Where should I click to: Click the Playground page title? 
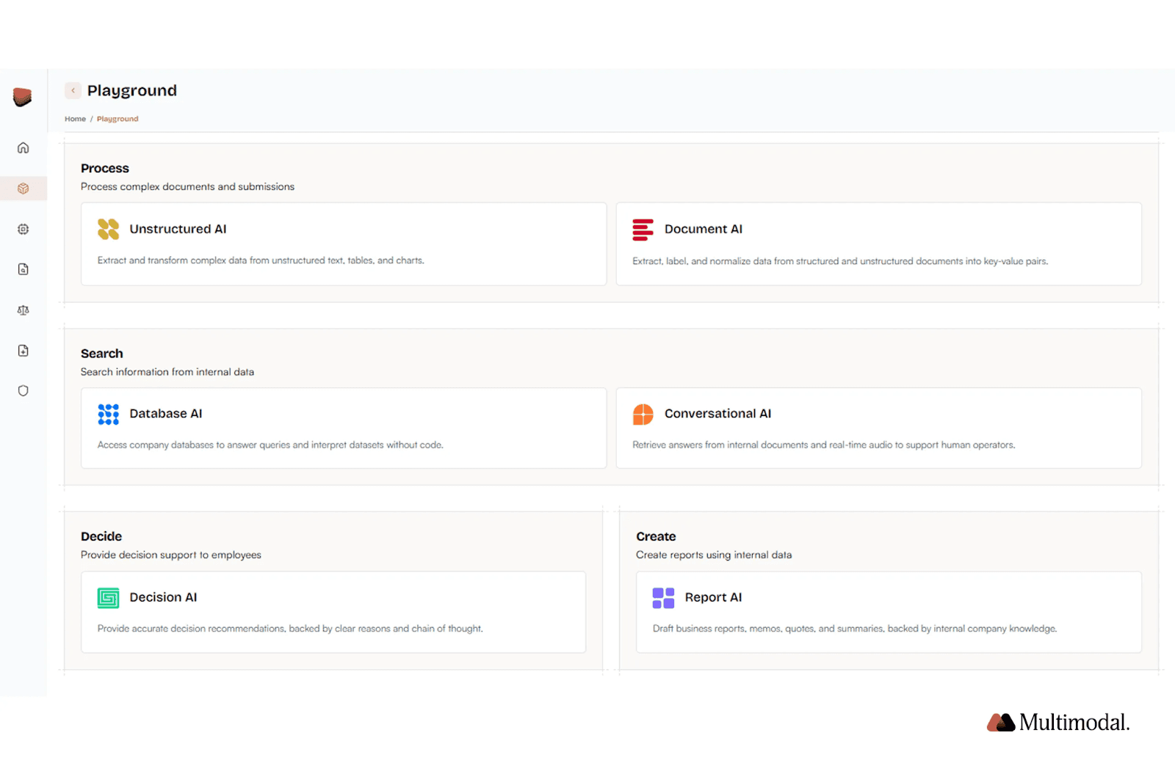[x=132, y=90]
